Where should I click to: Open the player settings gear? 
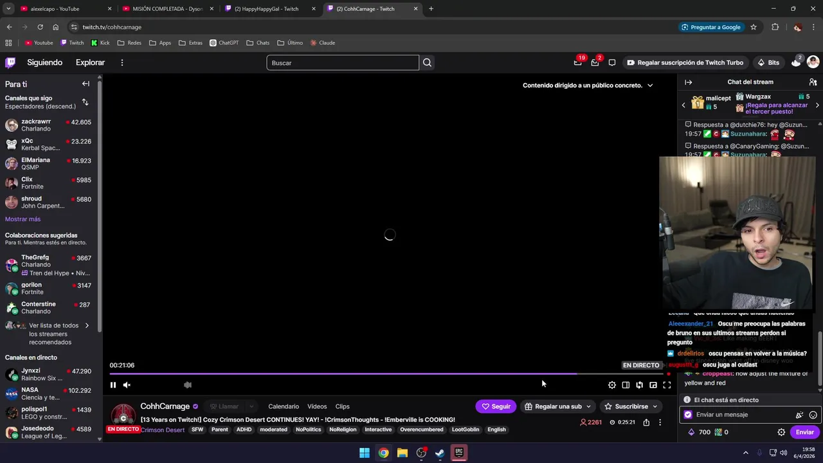[612, 385]
